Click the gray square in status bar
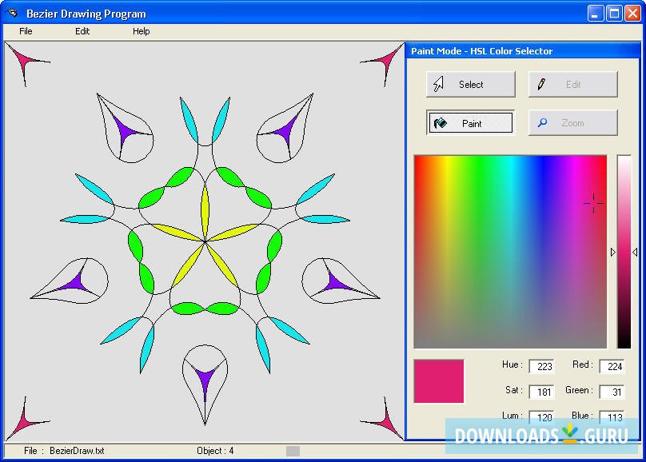 click(293, 451)
